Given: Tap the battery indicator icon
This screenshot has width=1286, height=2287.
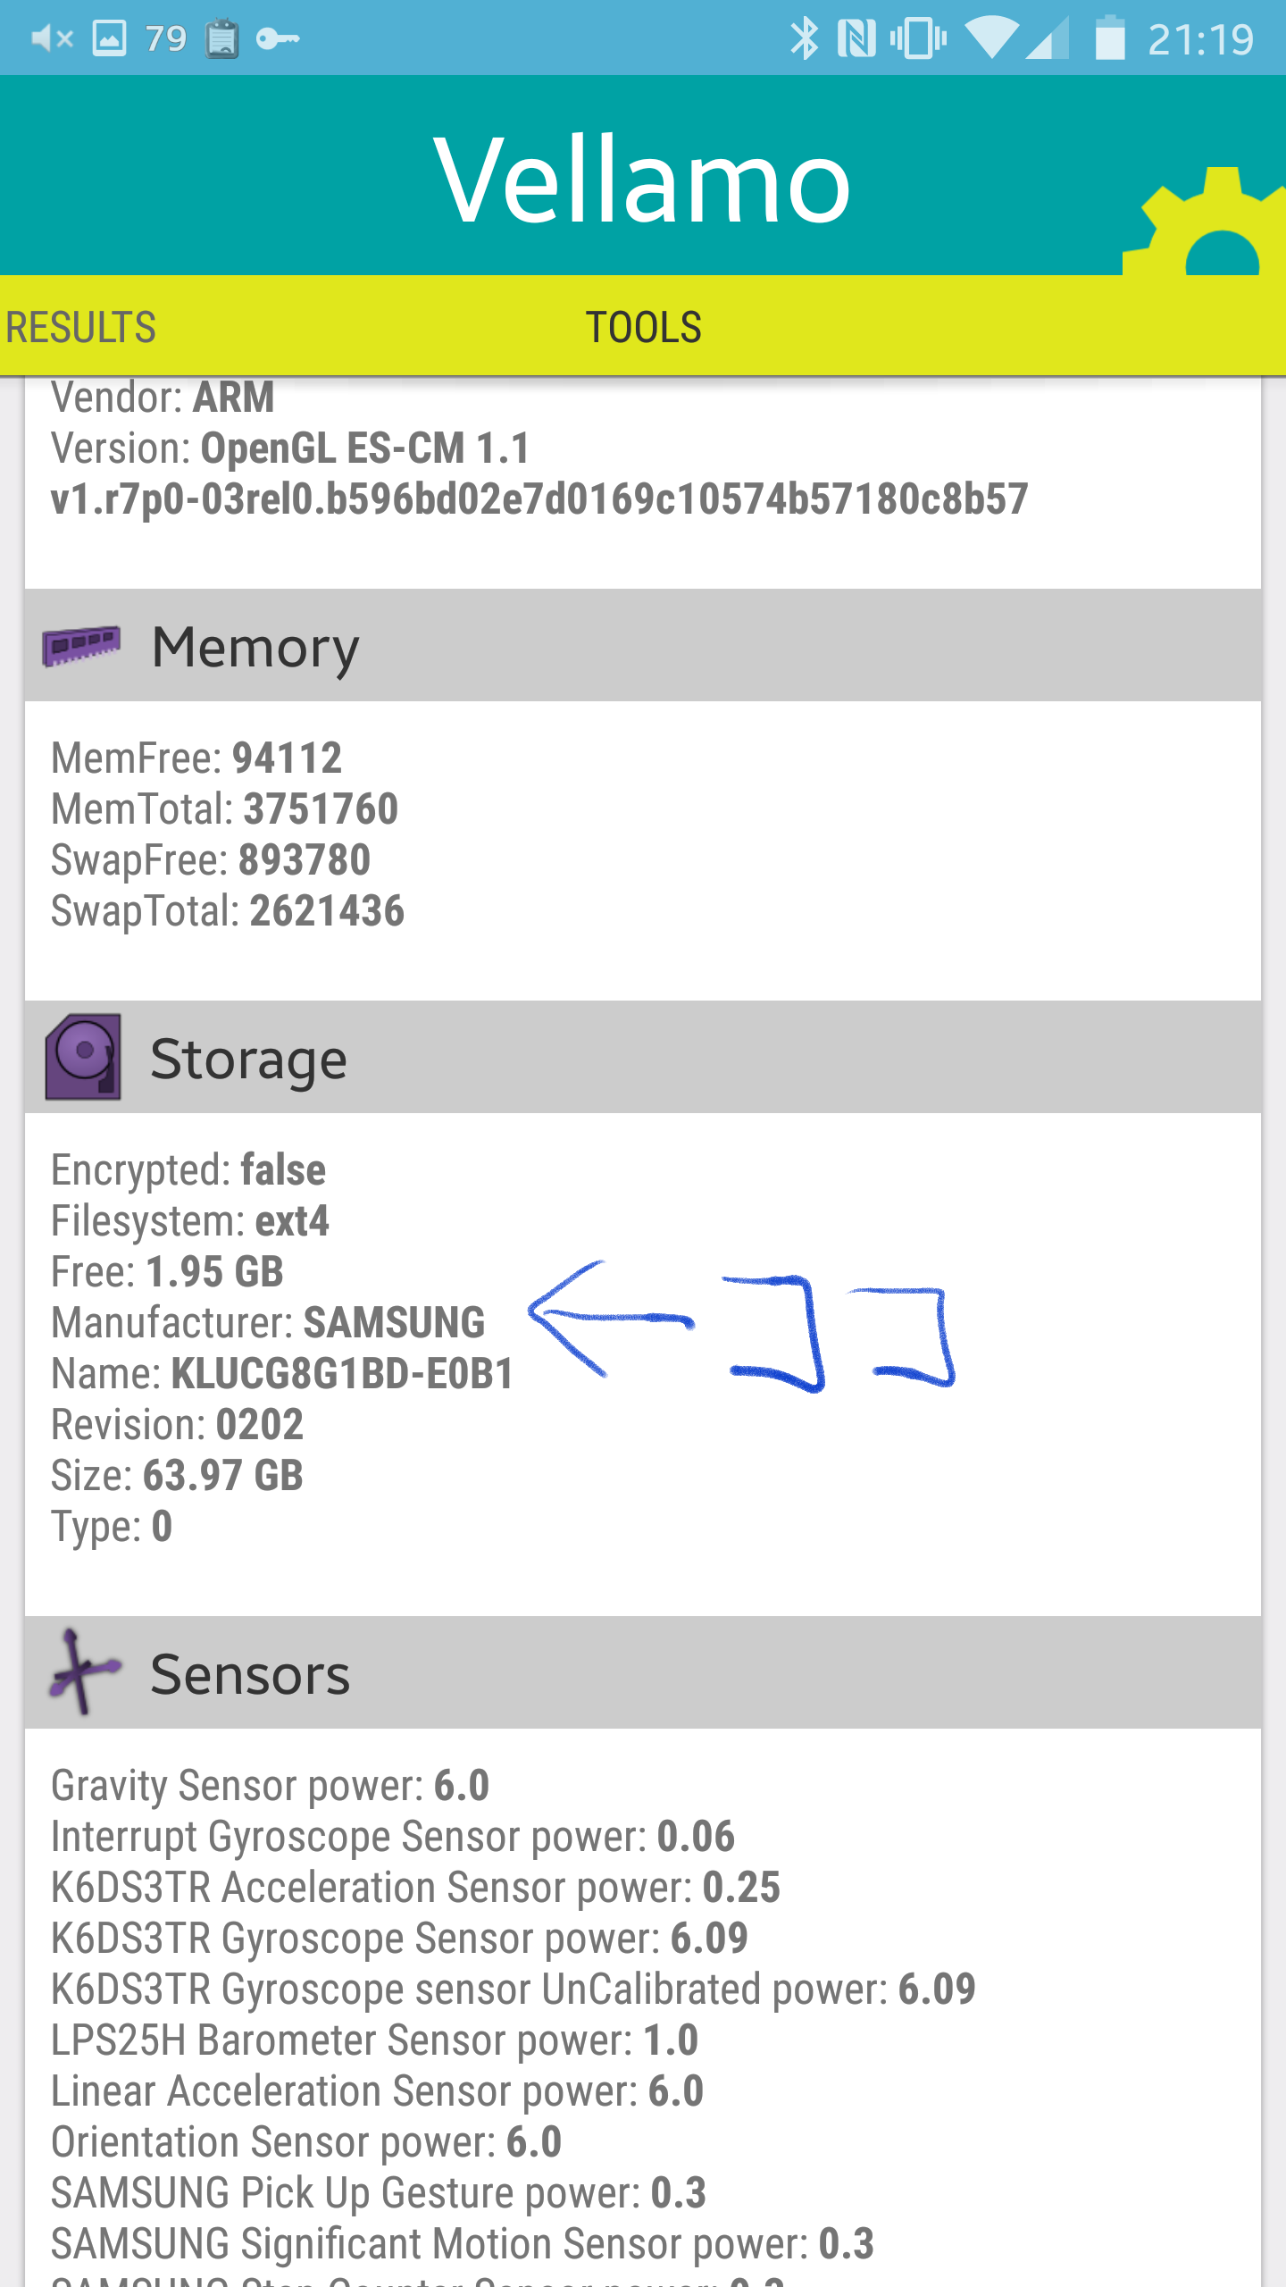Looking at the screenshot, I should coord(1109,38).
